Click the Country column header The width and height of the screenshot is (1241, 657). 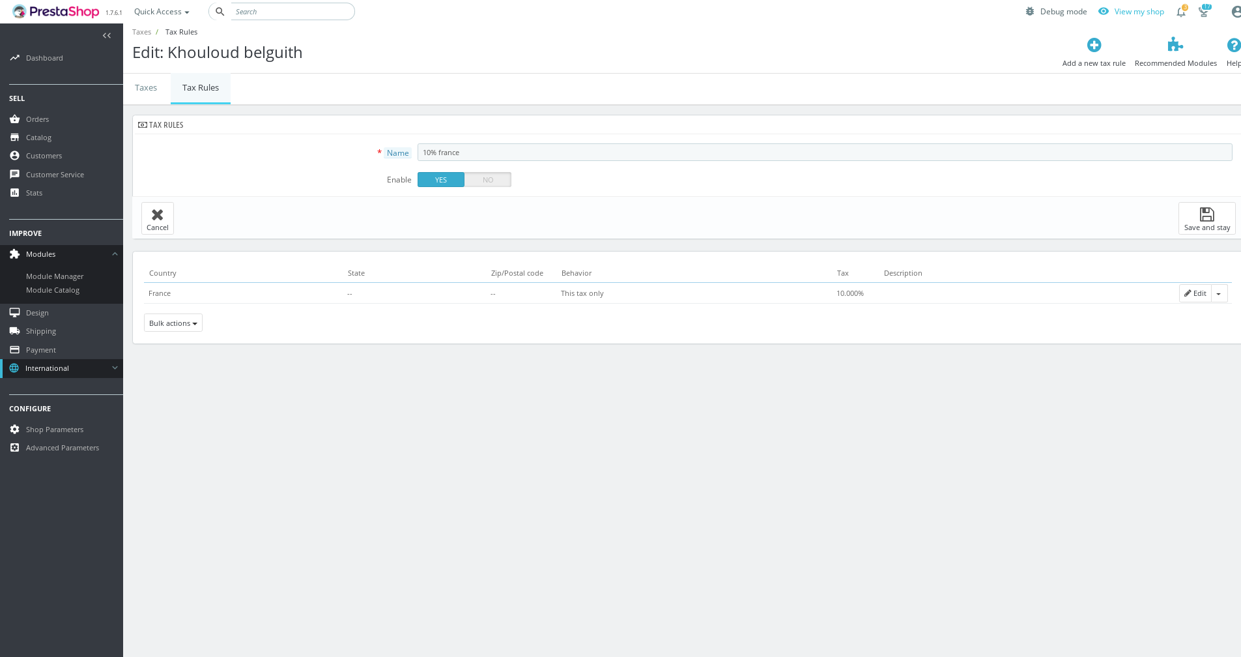click(163, 273)
